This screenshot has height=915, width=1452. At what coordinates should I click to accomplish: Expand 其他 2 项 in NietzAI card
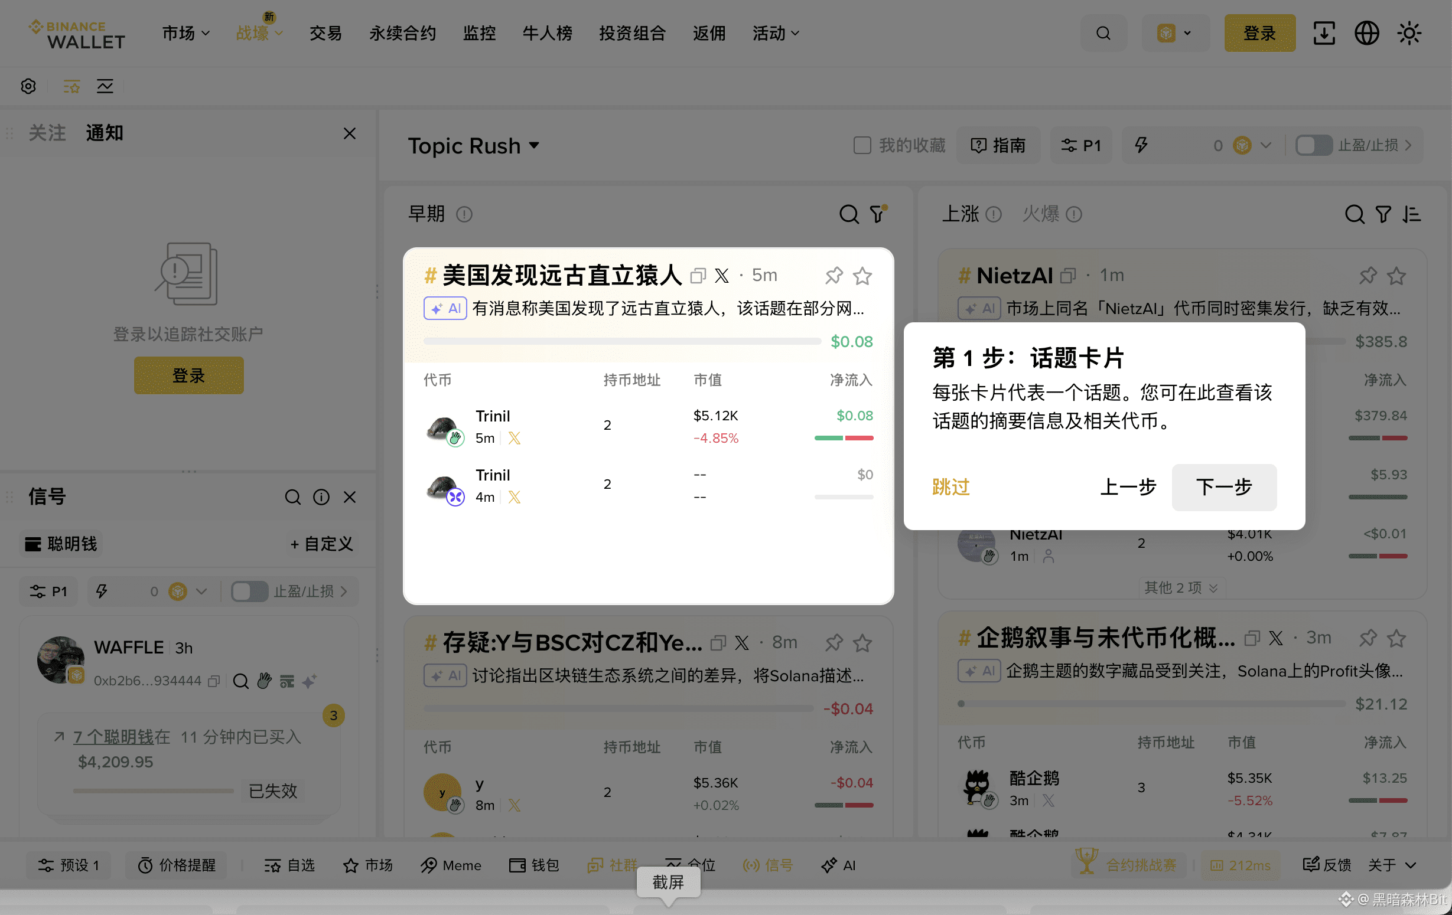tap(1181, 587)
